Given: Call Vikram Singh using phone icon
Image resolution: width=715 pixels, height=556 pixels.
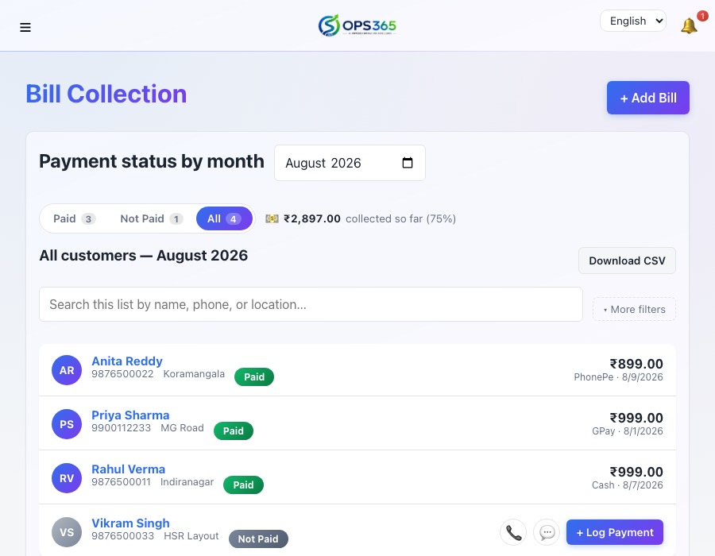Looking at the screenshot, I should [x=513, y=532].
